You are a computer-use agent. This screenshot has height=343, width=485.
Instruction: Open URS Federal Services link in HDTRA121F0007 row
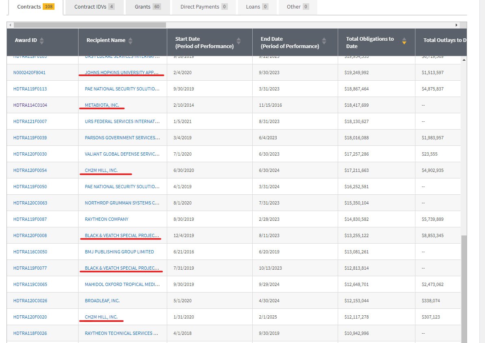[x=122, y=121]
